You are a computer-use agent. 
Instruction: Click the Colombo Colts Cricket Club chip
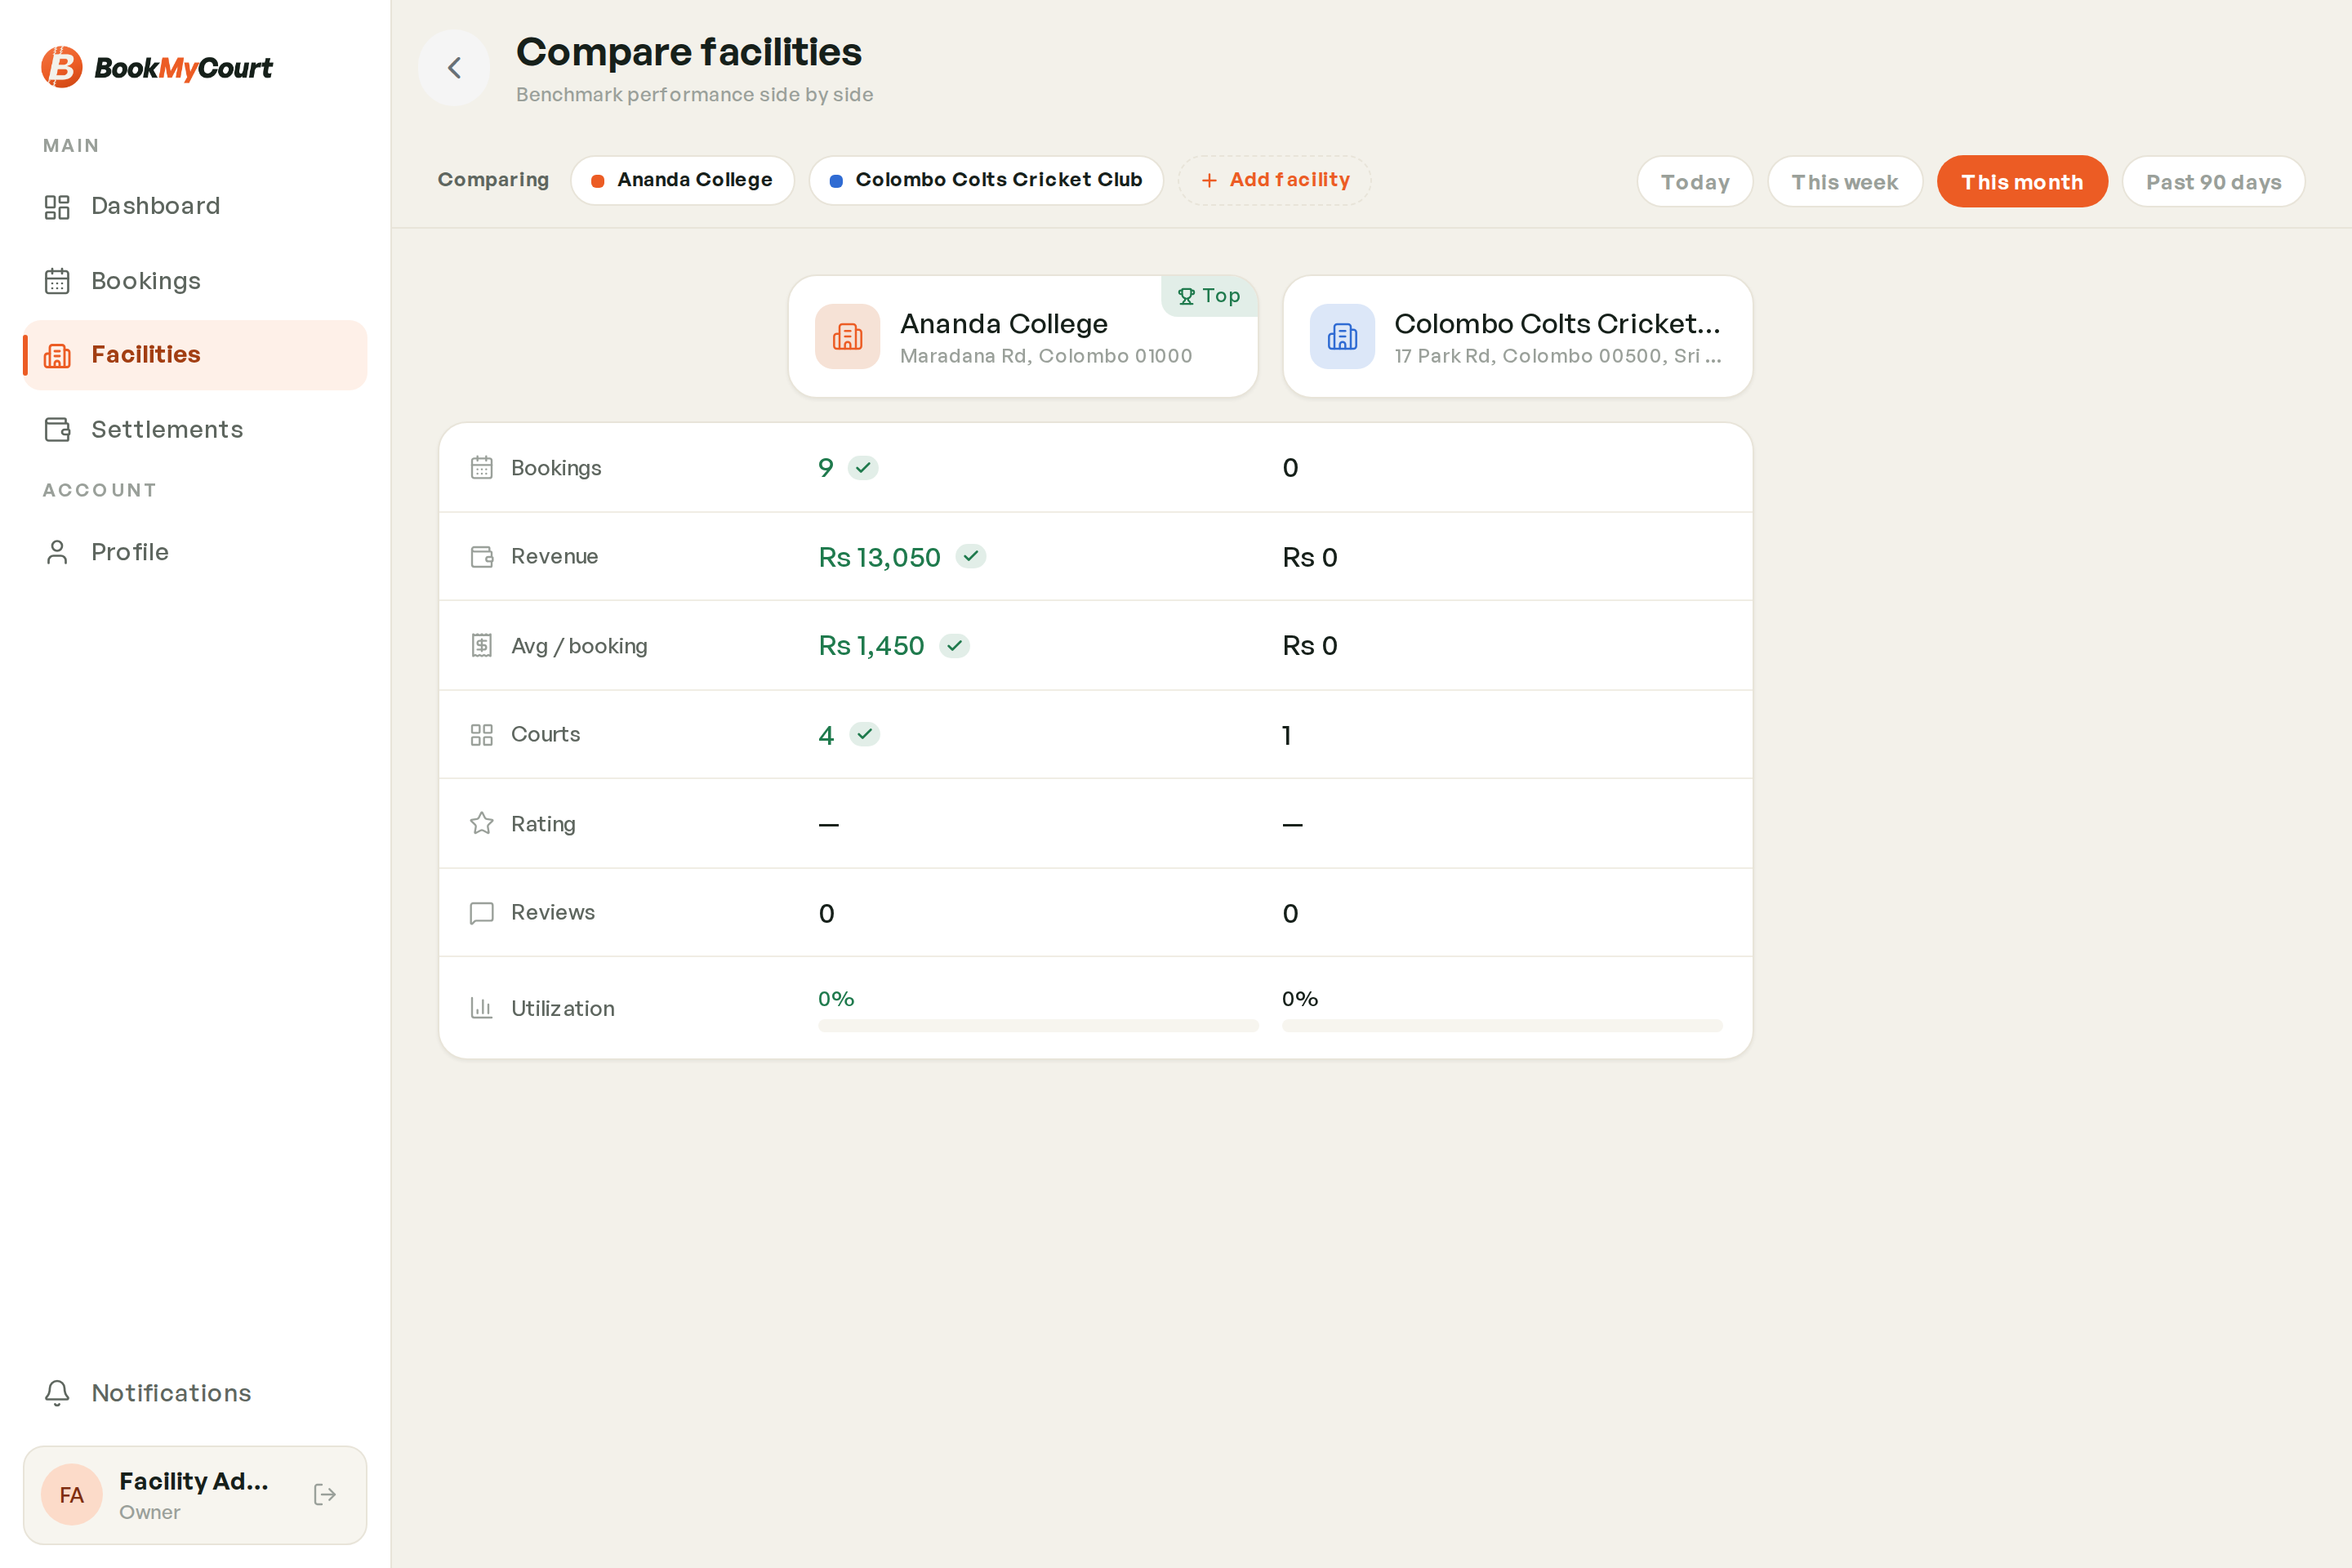(986, 180)
